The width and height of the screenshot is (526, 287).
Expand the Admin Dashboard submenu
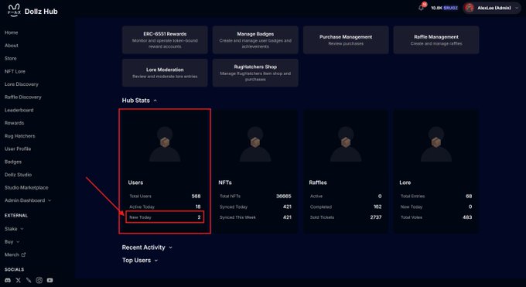[x=28, y=200]
